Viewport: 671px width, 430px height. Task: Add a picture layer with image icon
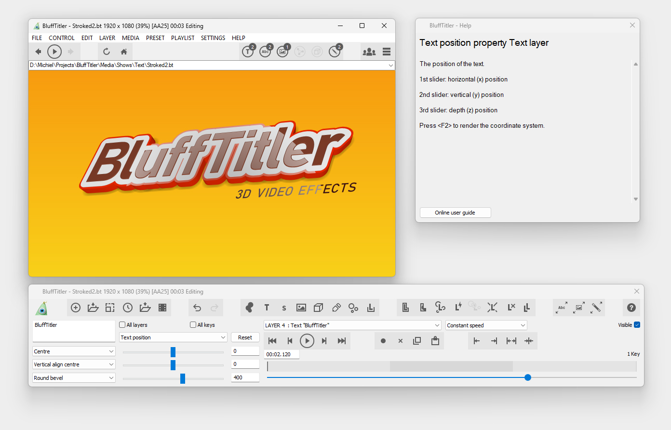[301, 308]
